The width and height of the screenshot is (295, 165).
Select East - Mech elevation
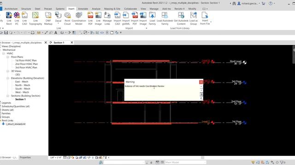22,82
